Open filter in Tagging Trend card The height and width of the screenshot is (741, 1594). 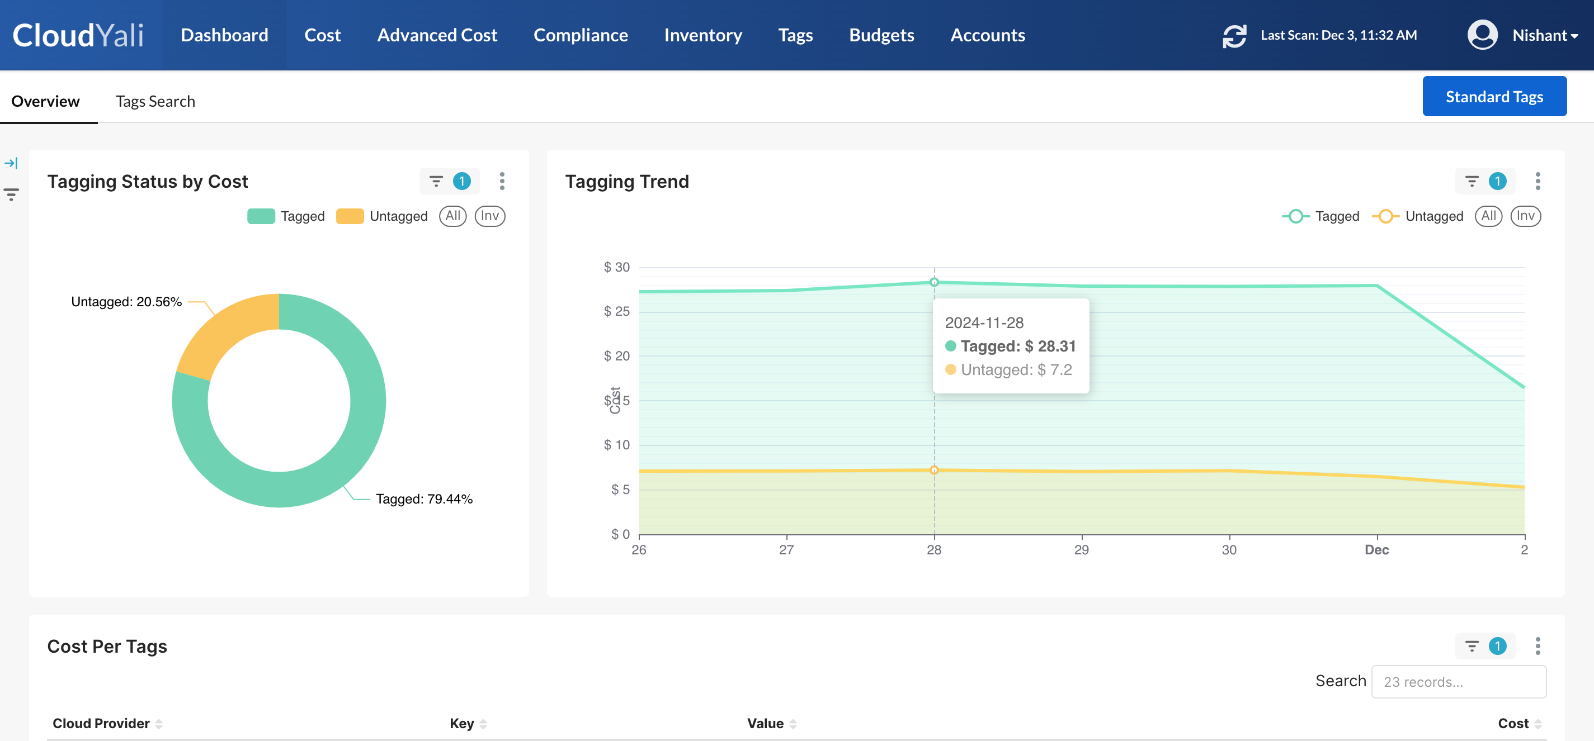tap(1472, 181)
